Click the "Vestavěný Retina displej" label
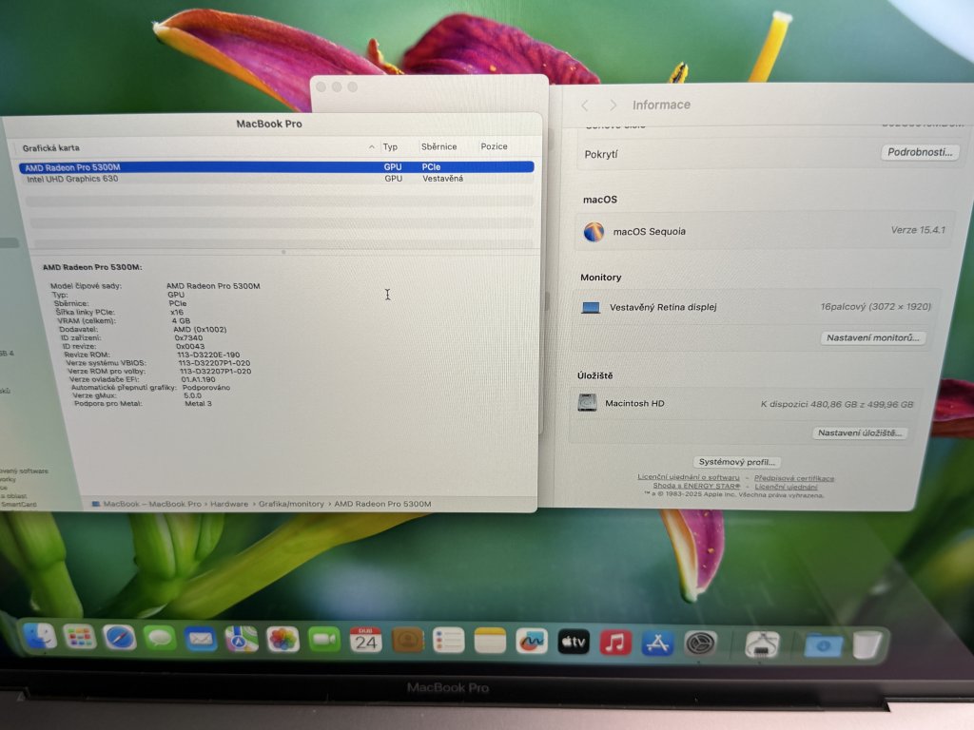Image resolution: width=974 pixels, height=730 pixels. point(663,307)
